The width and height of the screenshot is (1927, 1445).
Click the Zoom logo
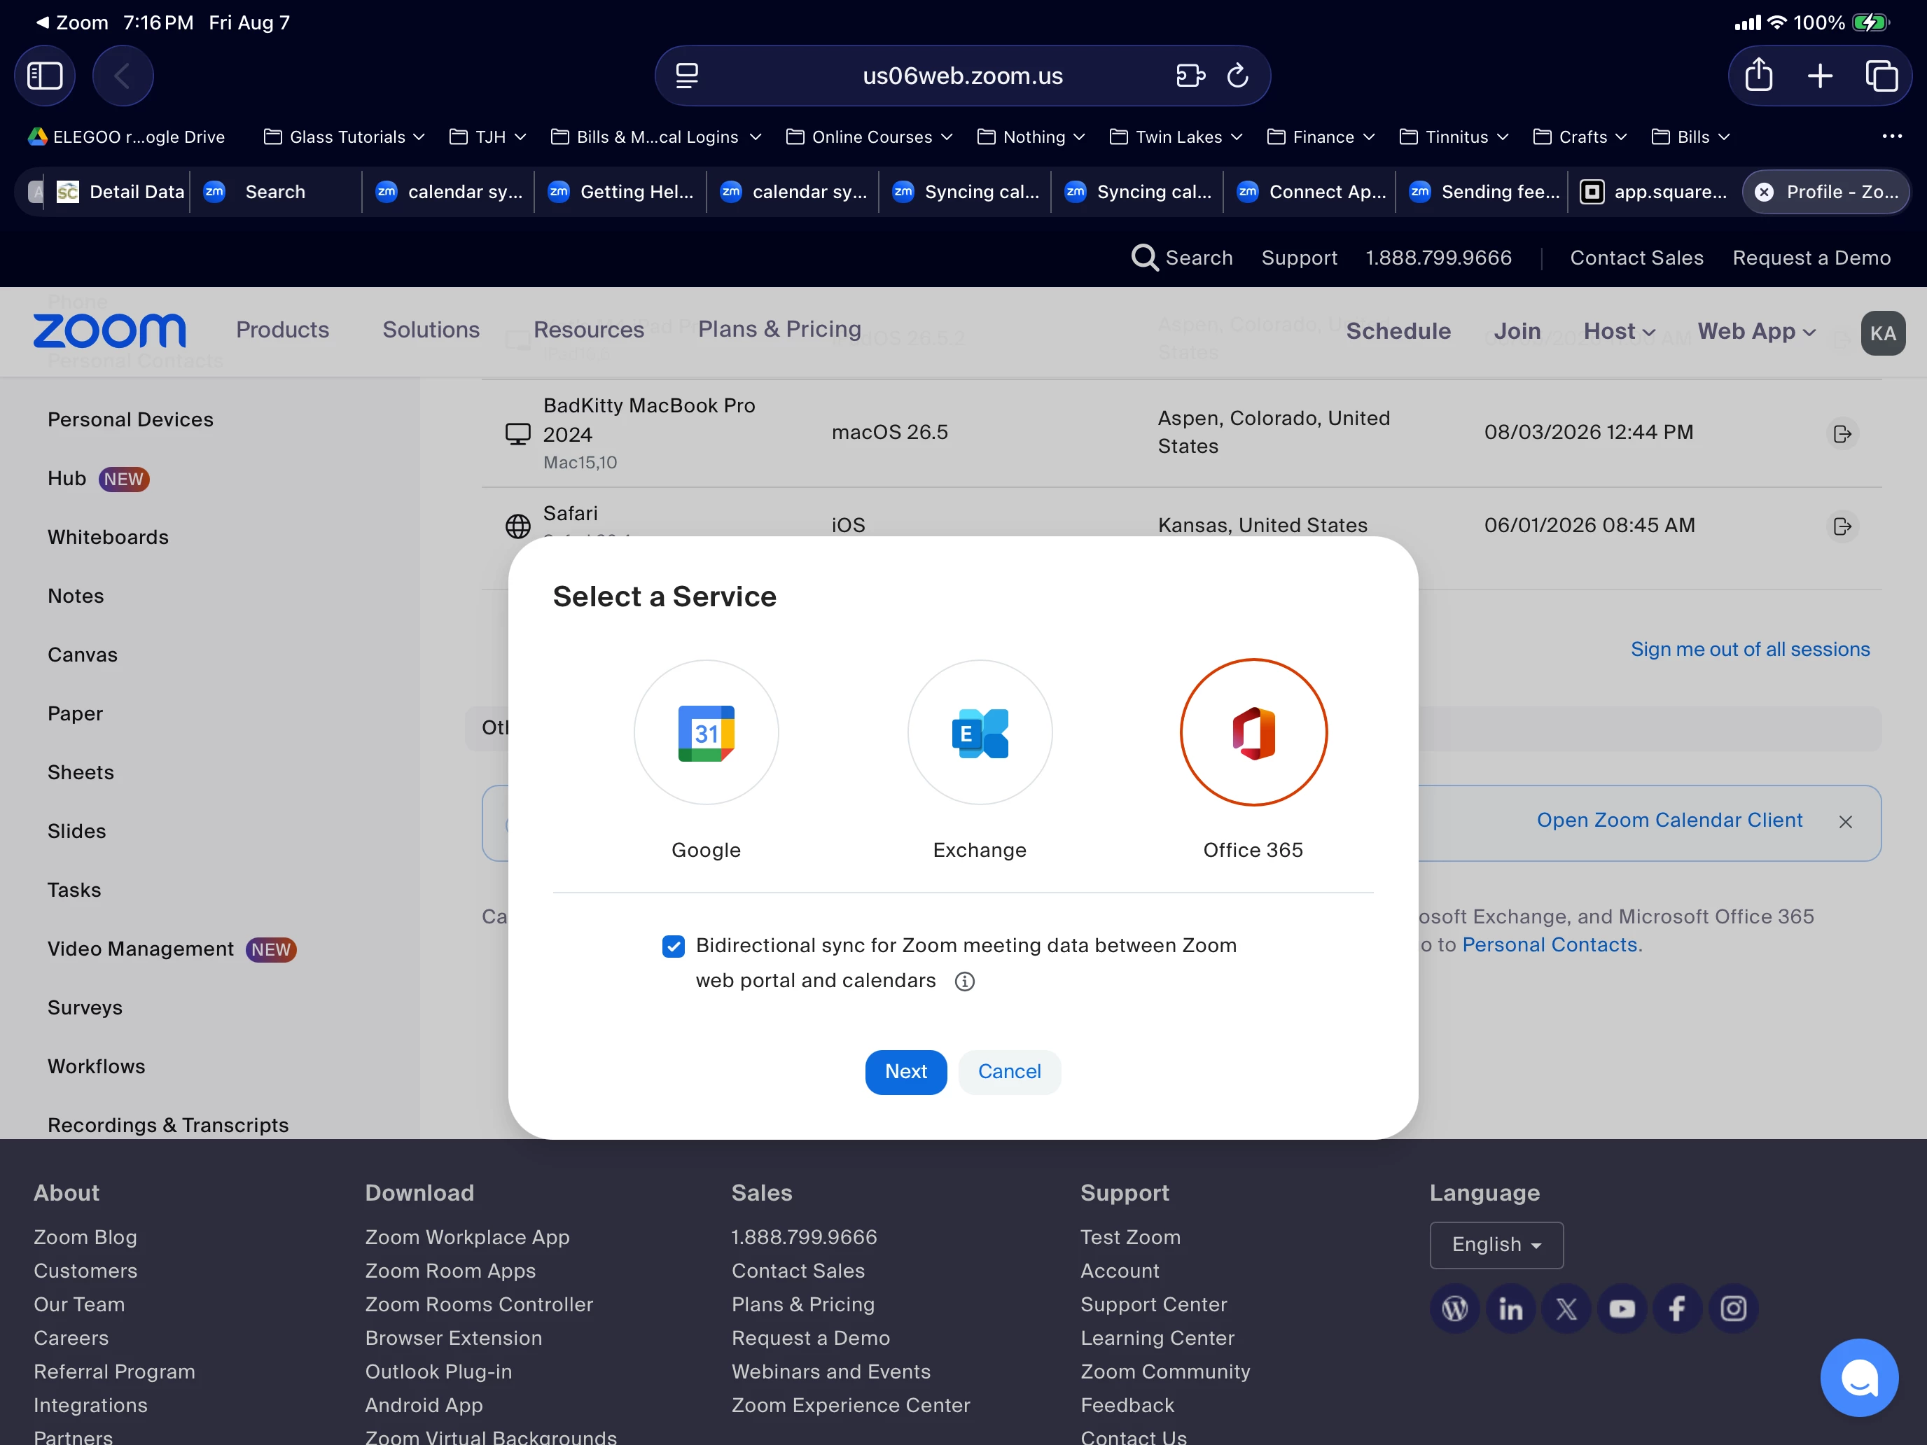point(110,331)
